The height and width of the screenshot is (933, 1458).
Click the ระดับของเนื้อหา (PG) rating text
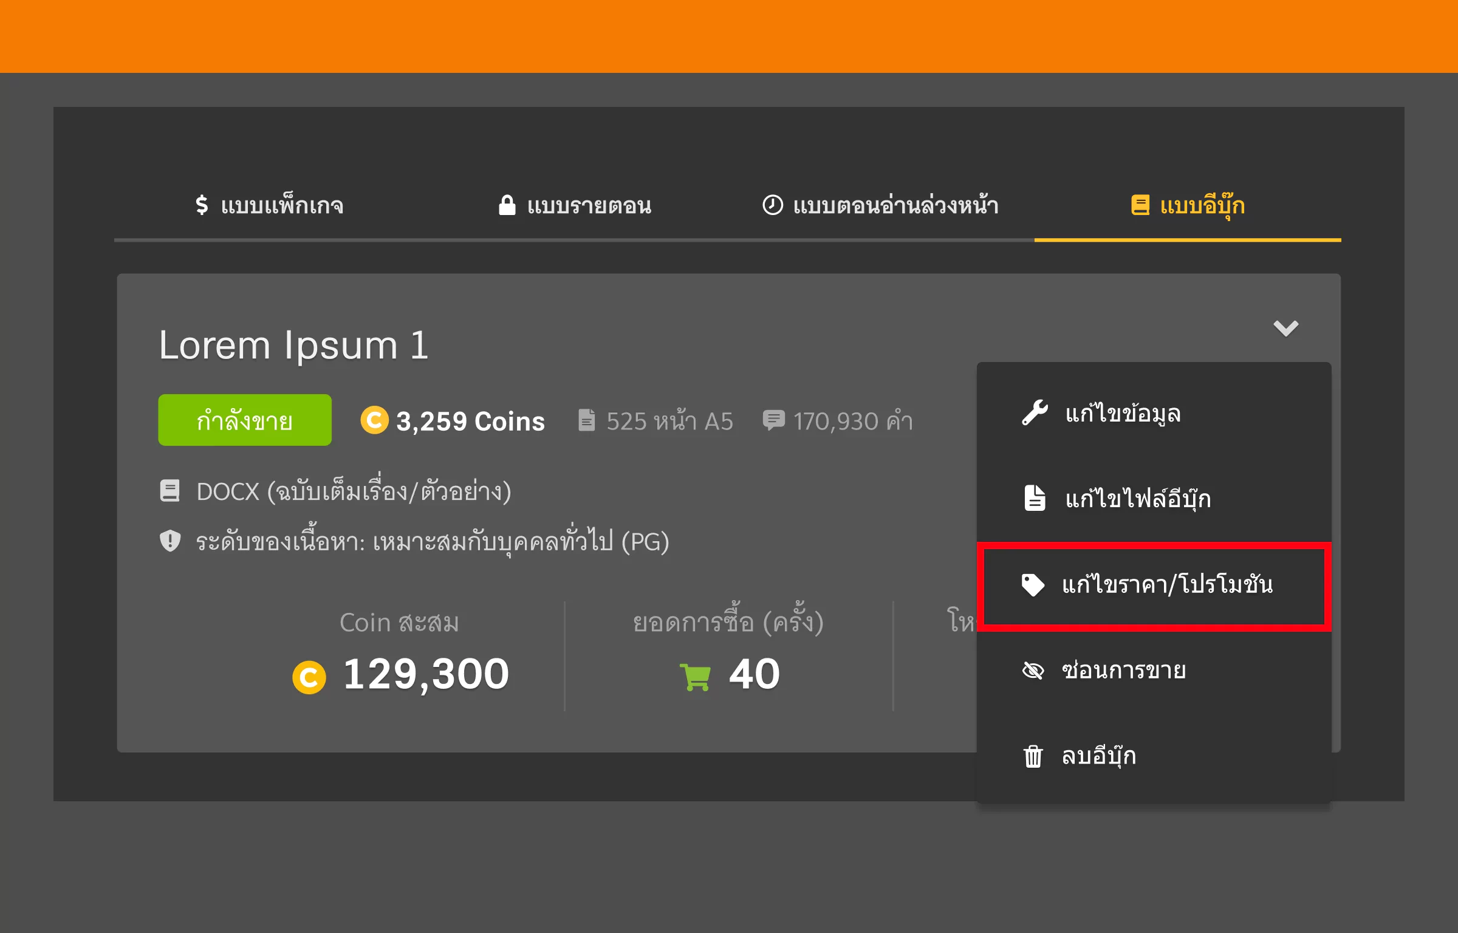[x=432, y=540]
